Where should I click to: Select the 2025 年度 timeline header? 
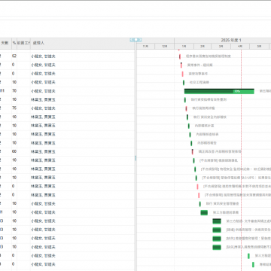[x=223, y=40]
